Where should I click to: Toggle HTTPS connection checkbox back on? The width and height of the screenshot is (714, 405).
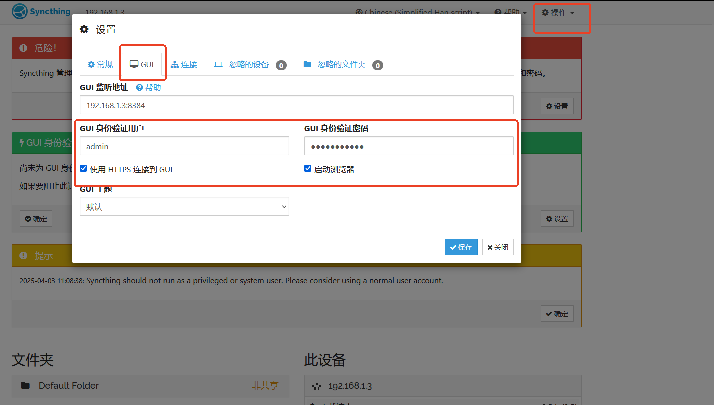click(x=83, y=168)
